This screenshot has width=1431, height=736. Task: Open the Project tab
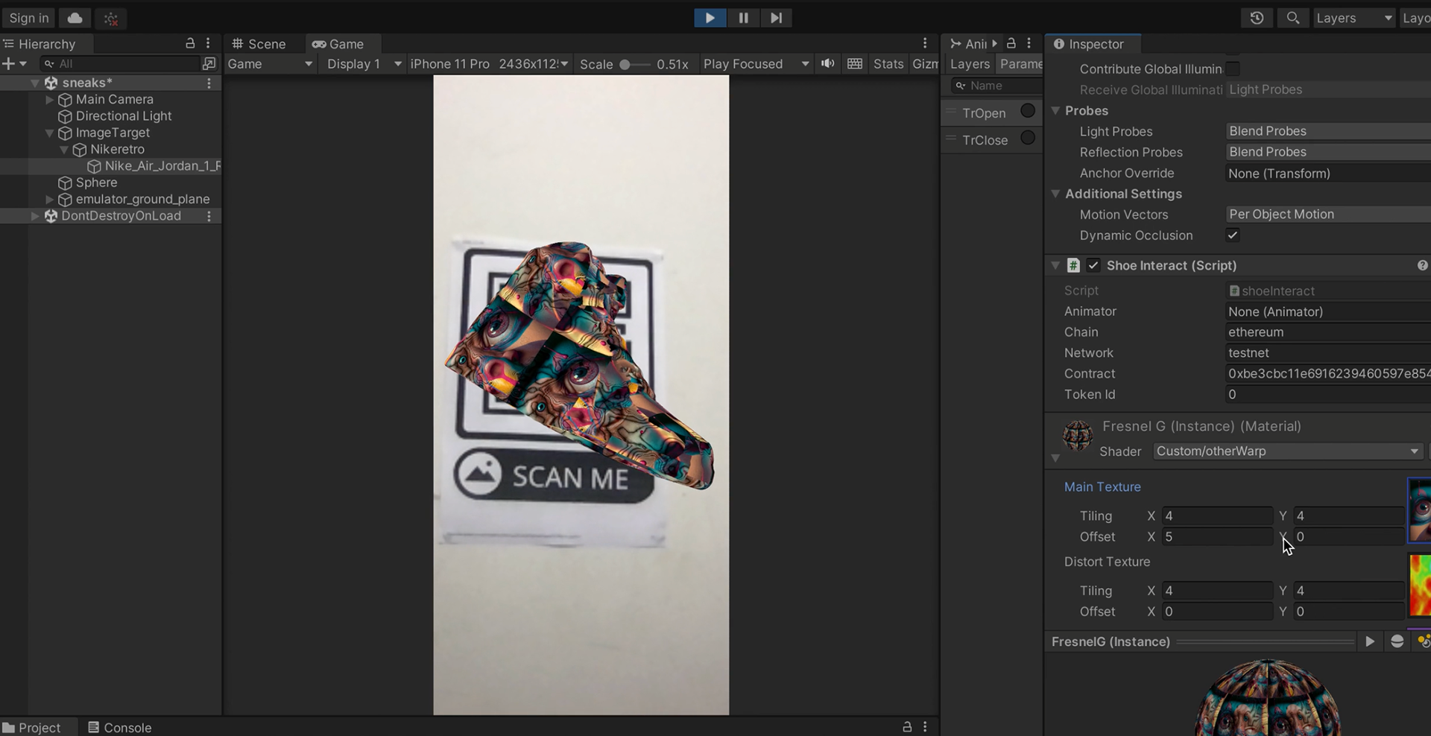pyautogui.click(x=32, y=727)
